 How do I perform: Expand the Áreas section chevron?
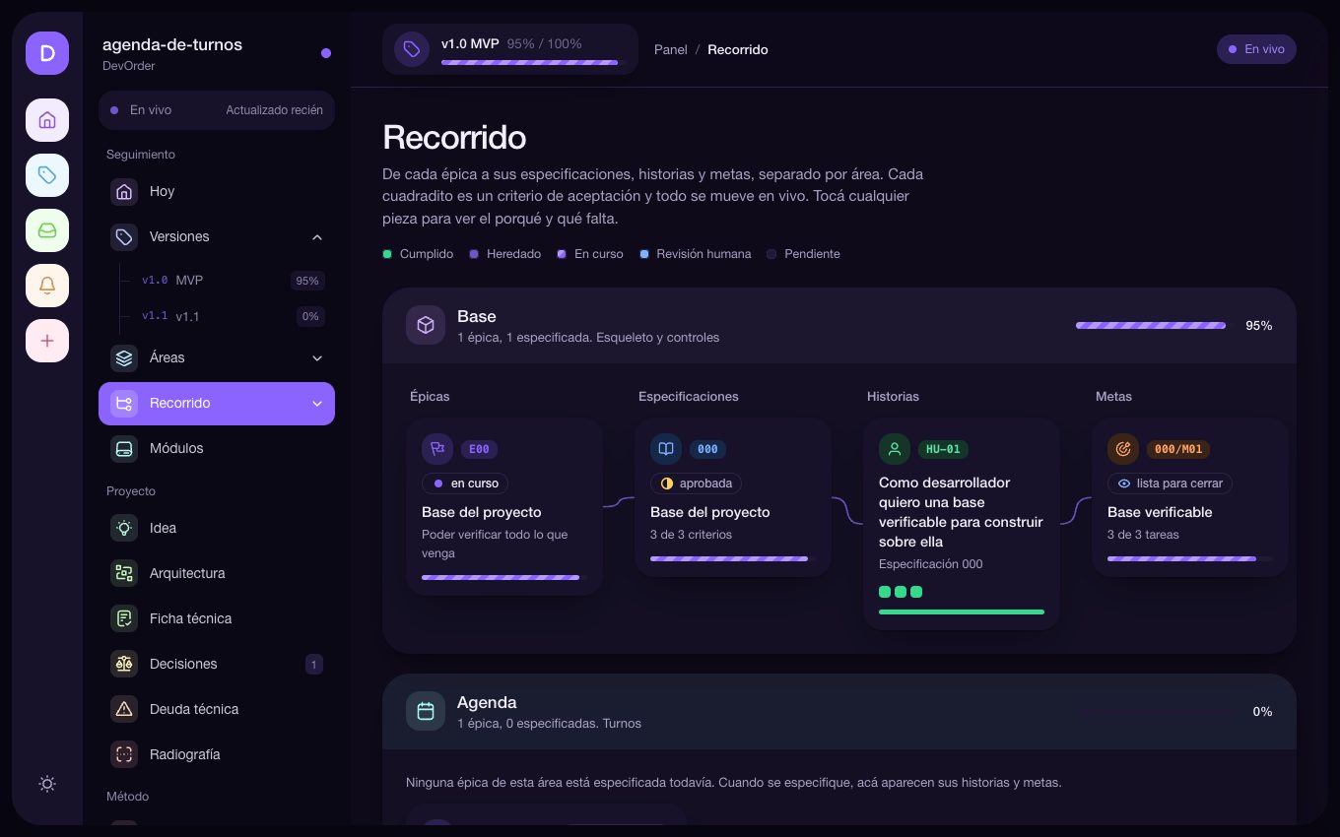[x=317, y=358]
